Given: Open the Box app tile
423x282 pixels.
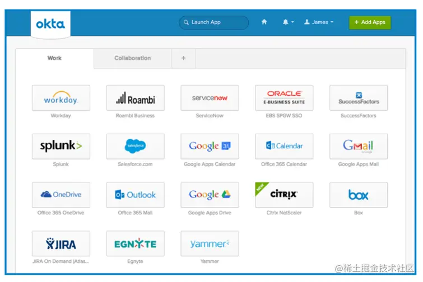Looking at the screenshot, I should (359, 195).
